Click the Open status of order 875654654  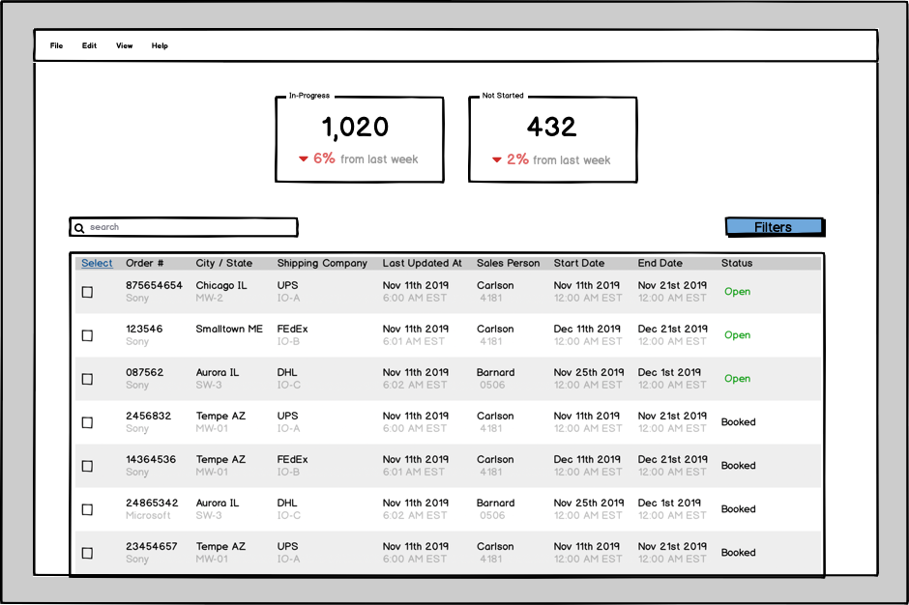737,292
